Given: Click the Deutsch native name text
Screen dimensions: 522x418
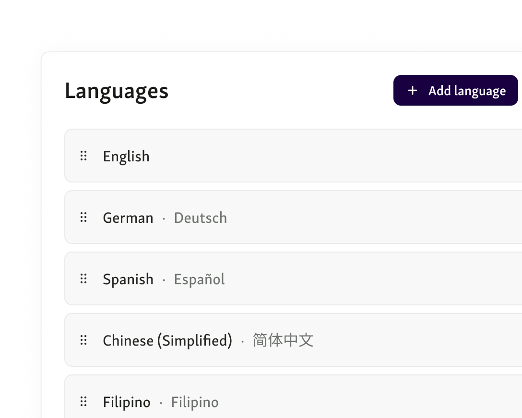Looking at the screenshot, I should pyautogui.click(x=200, y=218).
